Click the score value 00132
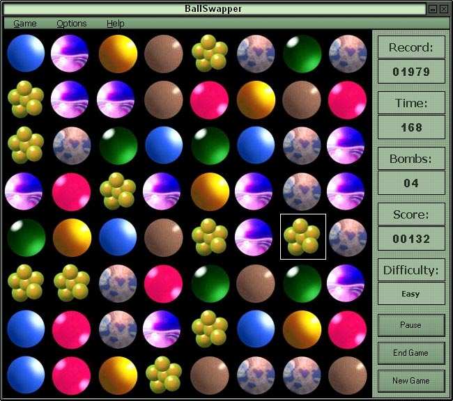 pyautogui.click(x=411, y=239)
